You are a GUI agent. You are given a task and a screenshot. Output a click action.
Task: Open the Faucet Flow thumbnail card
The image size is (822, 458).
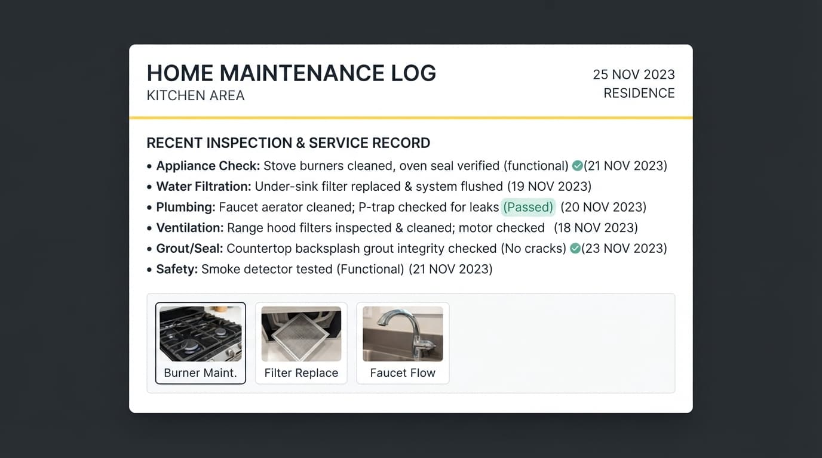[403, 343]
